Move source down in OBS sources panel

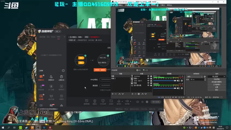[146, 94]
